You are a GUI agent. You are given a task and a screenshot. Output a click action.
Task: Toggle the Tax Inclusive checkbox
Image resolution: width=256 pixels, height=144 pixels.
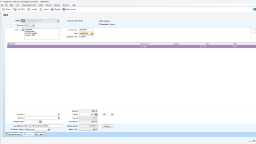pyautogui.click(x=100, y=21)
